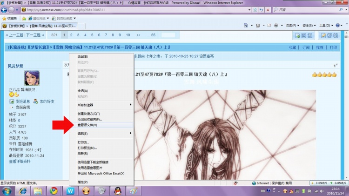
Task: Open the Print options dropdown arrow
Action: click(x=282, y=26)
